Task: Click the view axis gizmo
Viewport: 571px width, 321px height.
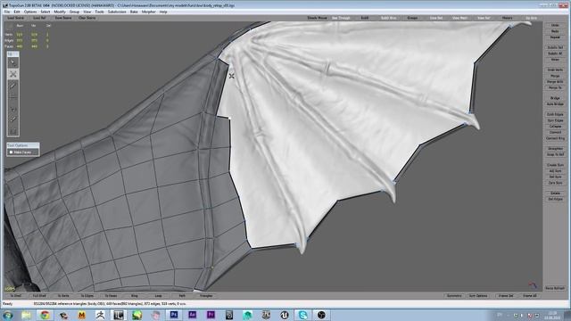Action: point(533,284)
